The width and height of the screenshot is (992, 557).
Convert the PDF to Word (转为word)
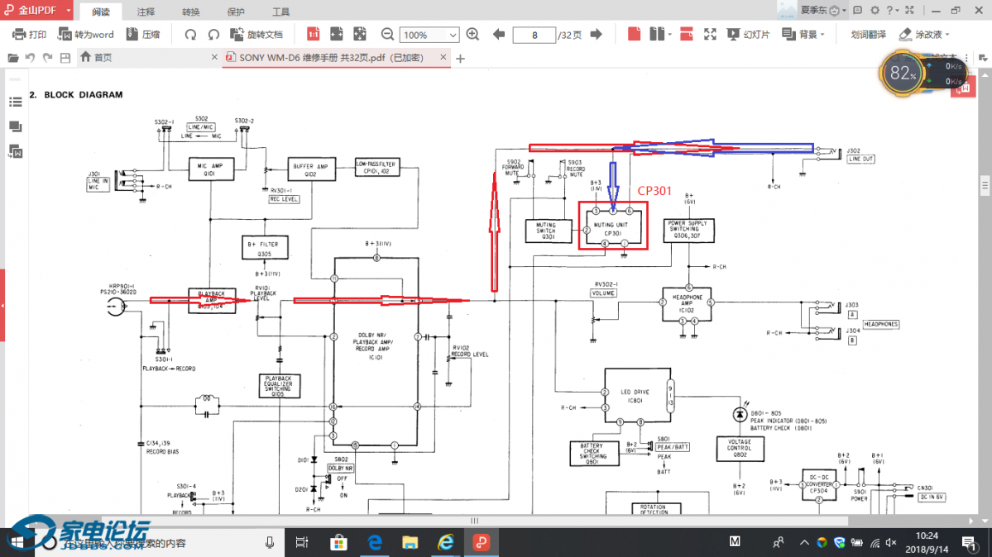(85, 35)
